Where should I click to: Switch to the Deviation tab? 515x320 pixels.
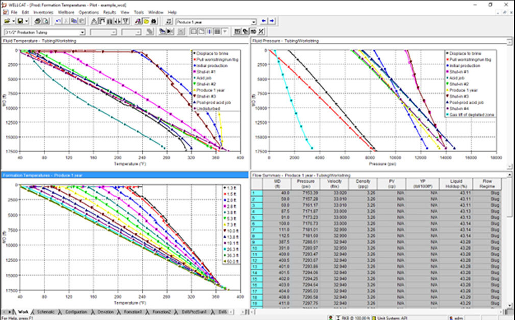point(105,312)
